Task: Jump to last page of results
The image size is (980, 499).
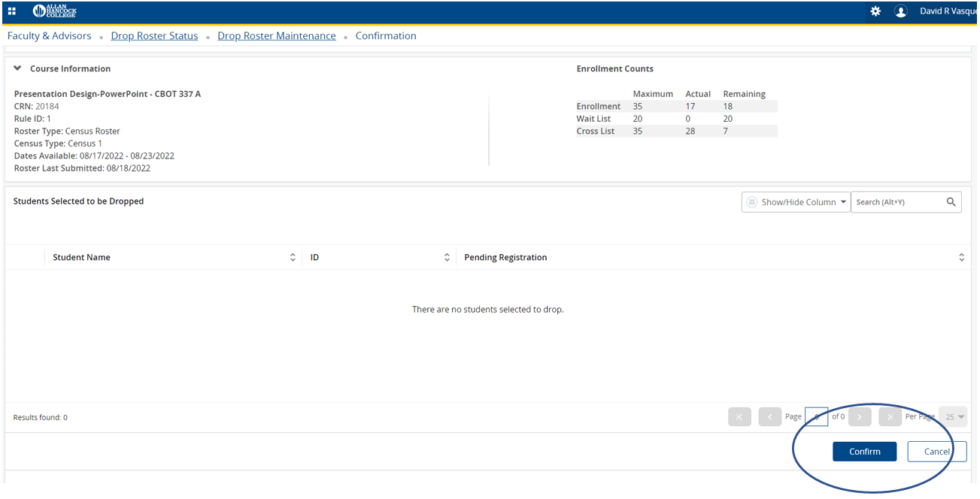Action: [x=890, y=417]
